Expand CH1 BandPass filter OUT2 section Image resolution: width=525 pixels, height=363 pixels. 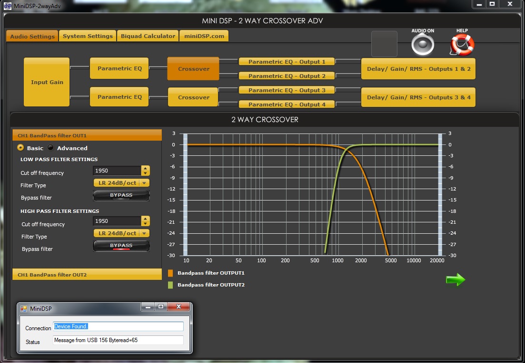click(87, 275)
